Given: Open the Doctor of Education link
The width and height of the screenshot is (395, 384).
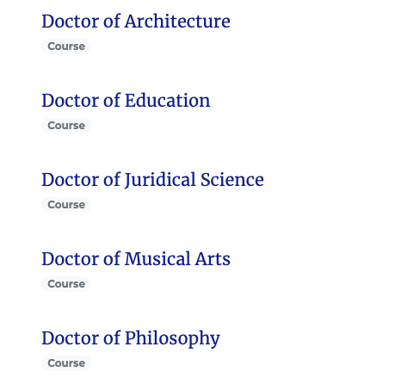Looking at the screenshot, I should pyautogui.click(x=126, y=101).
